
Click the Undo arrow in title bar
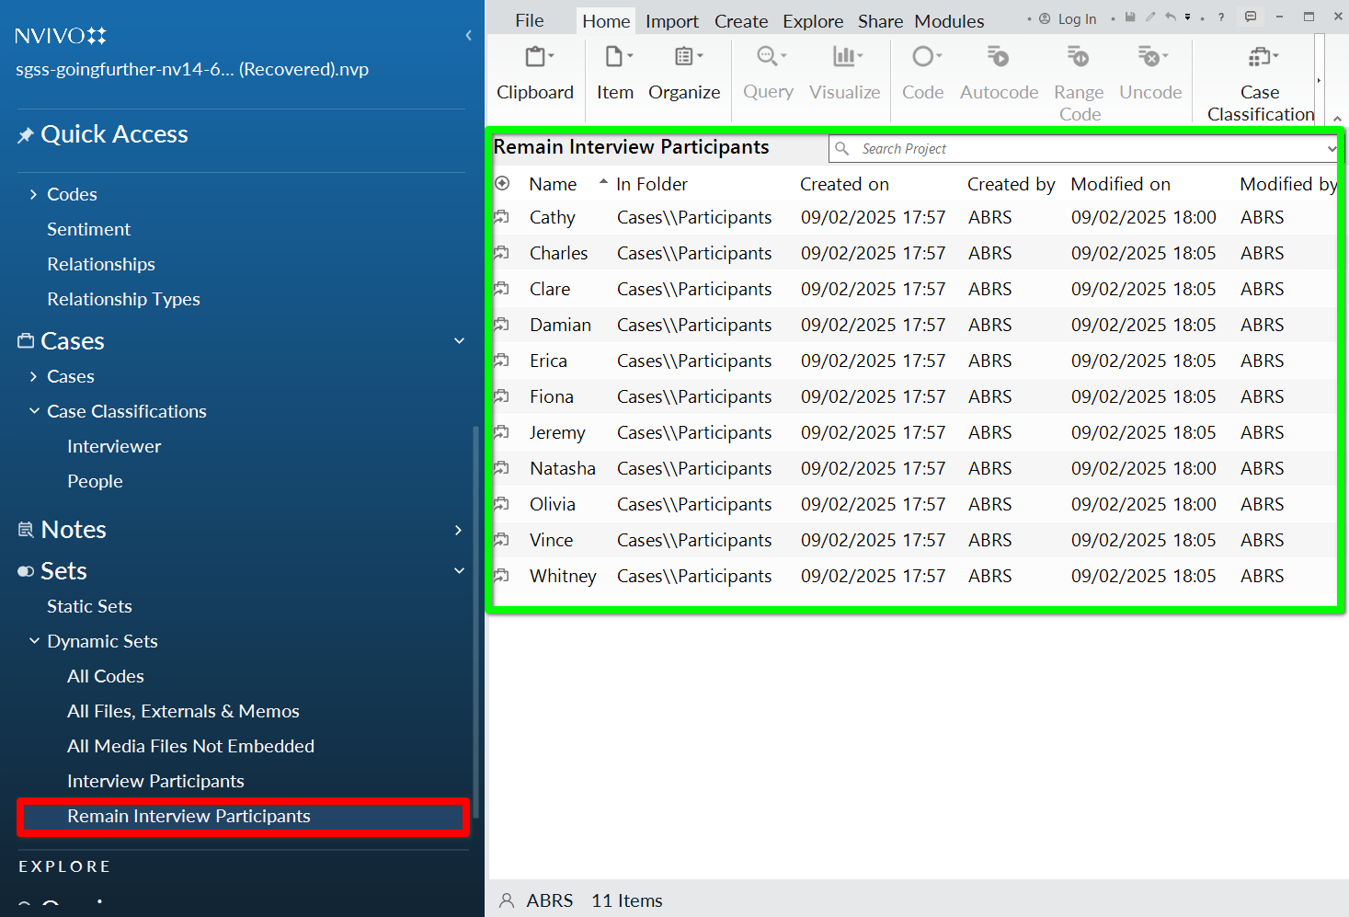tap(1171, 17)
